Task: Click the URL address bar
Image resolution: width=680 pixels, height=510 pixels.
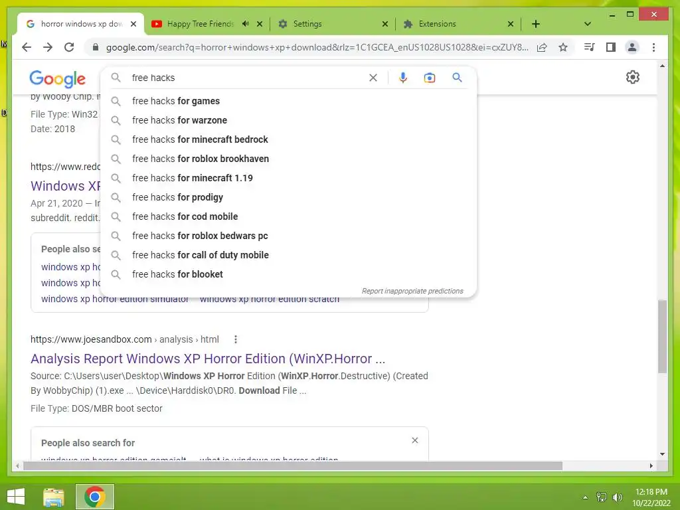Action: pos(317,47)
